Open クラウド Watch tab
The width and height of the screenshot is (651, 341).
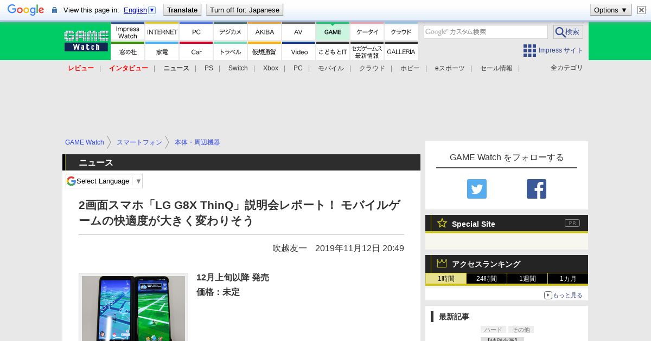(x=401, y=31)
